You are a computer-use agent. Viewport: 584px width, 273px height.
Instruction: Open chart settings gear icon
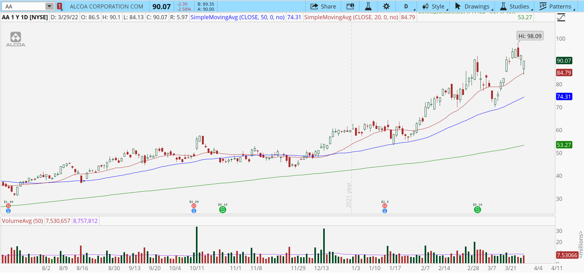[386, 6]
